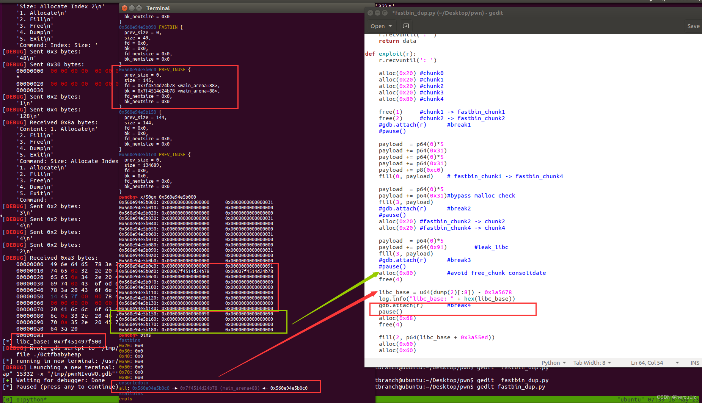Image resolution: width=702 pixels, height=403 pixels.
Task: Click the log.info("libc_base: " line
Action: [447, 299]
